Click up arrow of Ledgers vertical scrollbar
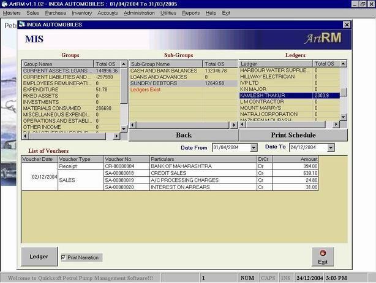 (344, 64)
